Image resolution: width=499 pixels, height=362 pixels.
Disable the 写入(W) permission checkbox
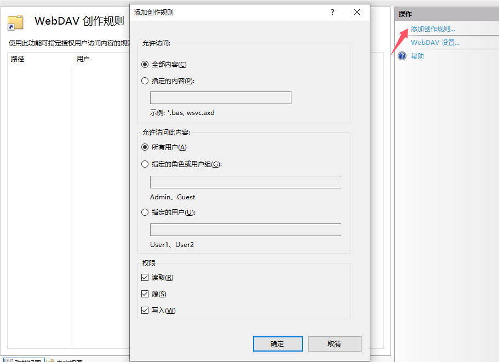coord(145,310)
